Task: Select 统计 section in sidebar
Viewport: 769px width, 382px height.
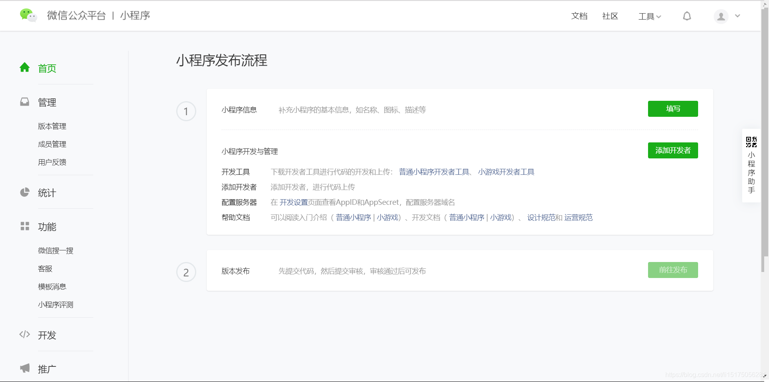Action: [47, 193]
